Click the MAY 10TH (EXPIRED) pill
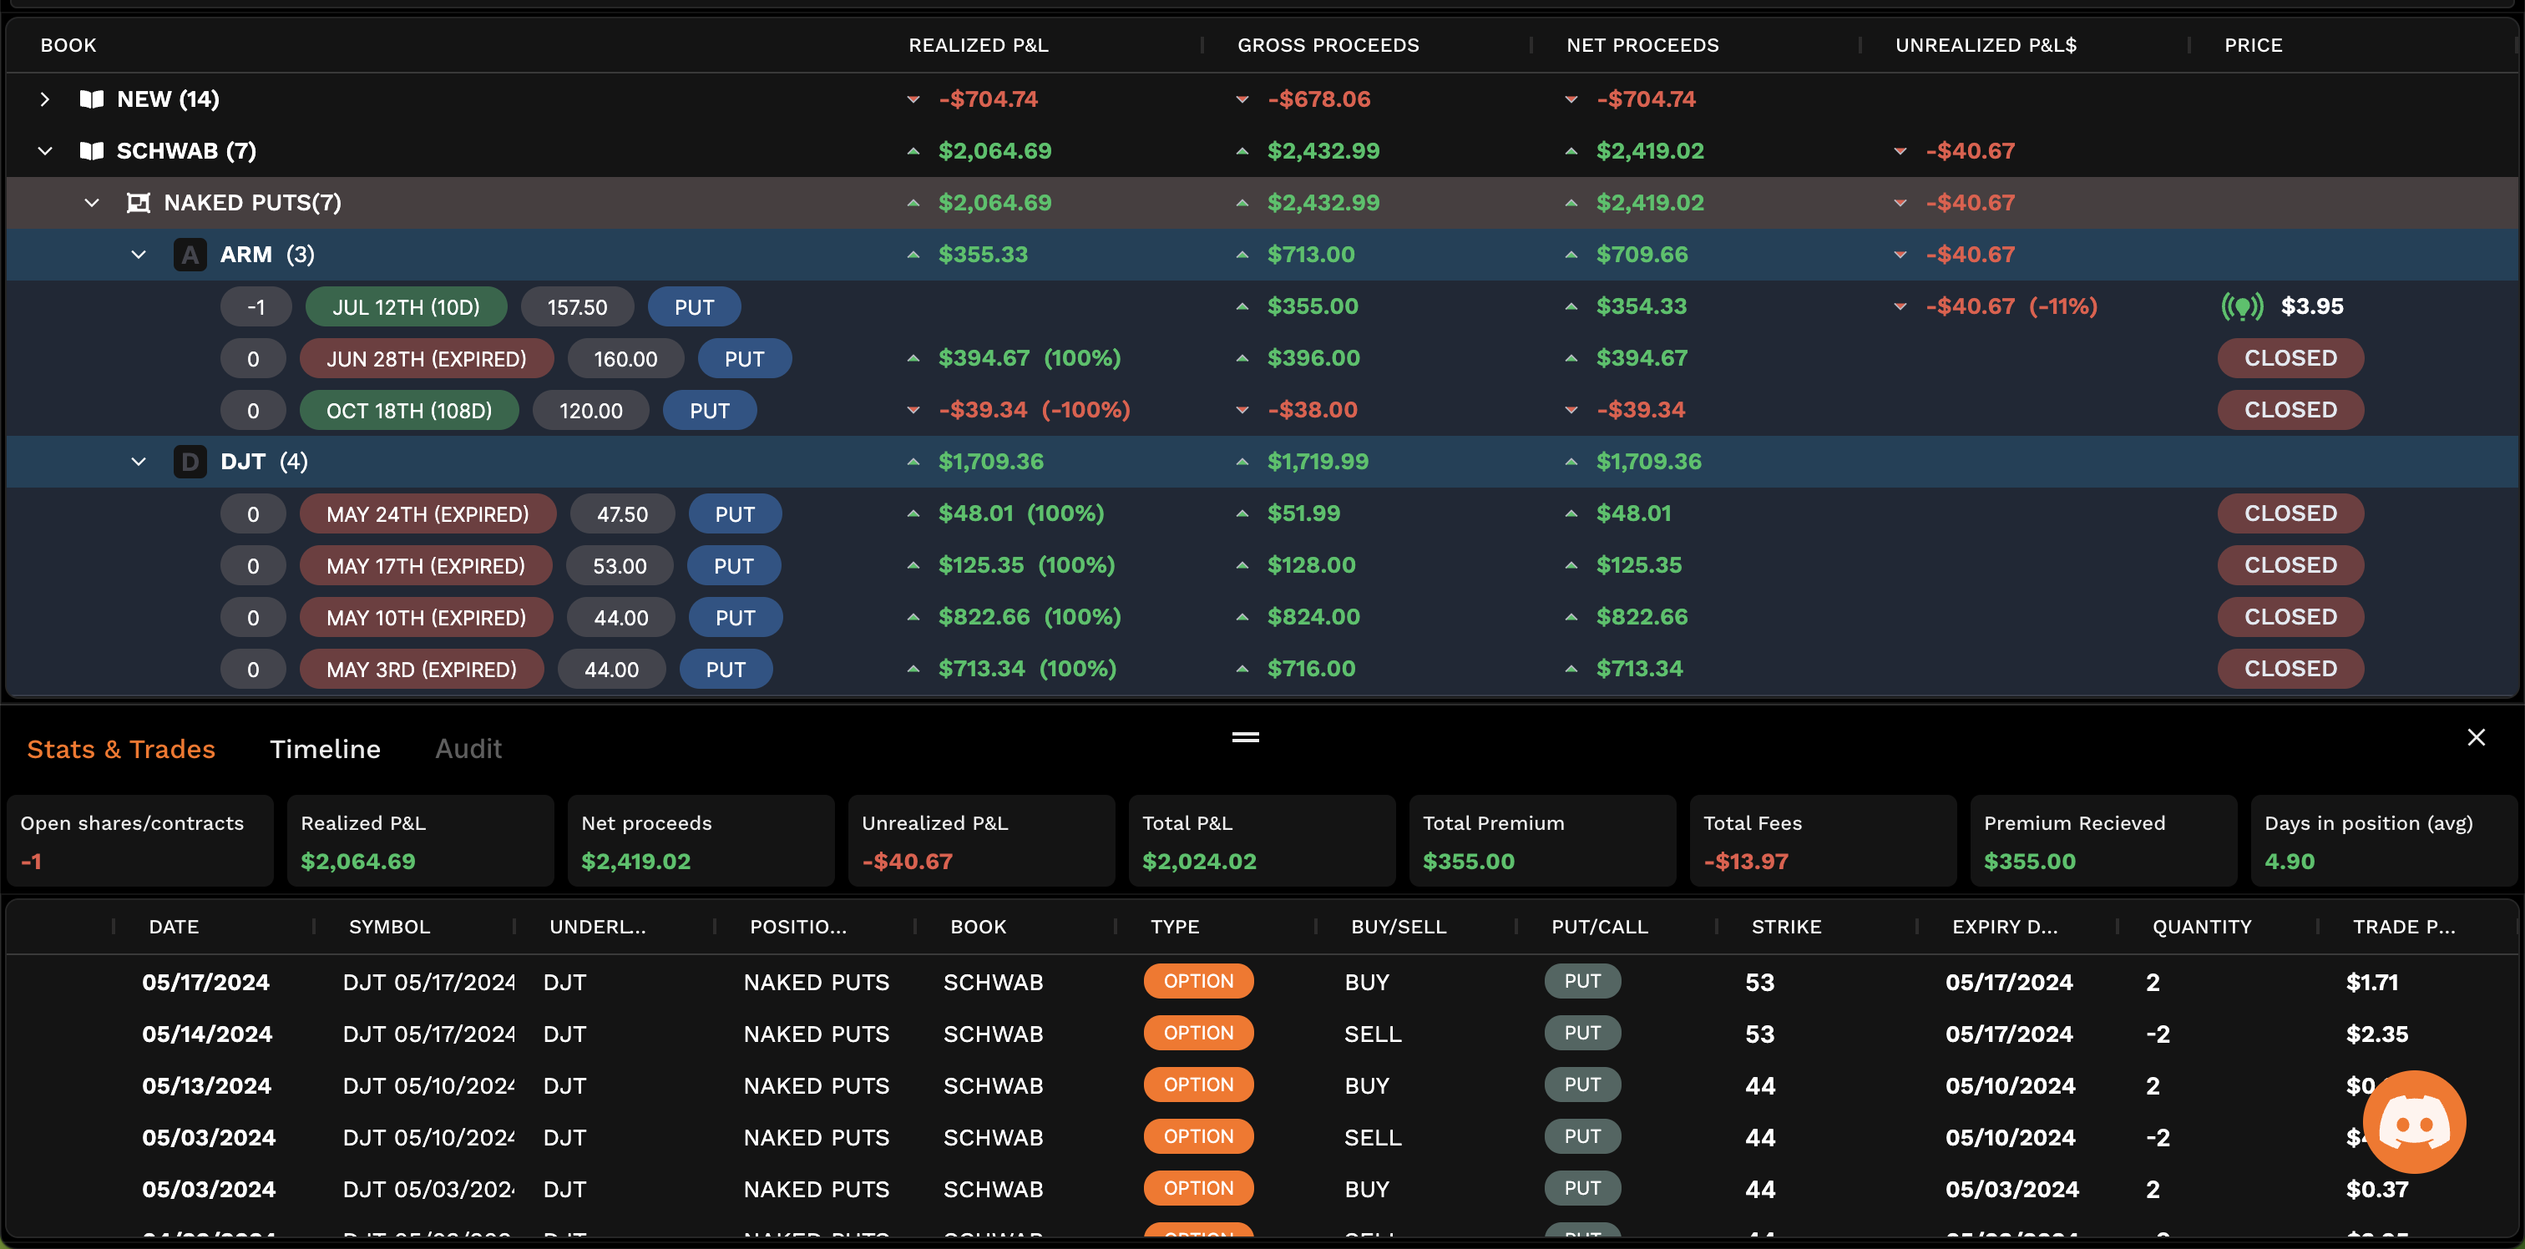Screen dimensions: 2525x1249 [427, 618]
